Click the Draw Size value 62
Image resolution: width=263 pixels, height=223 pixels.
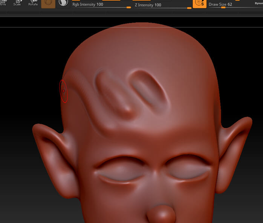230,5
